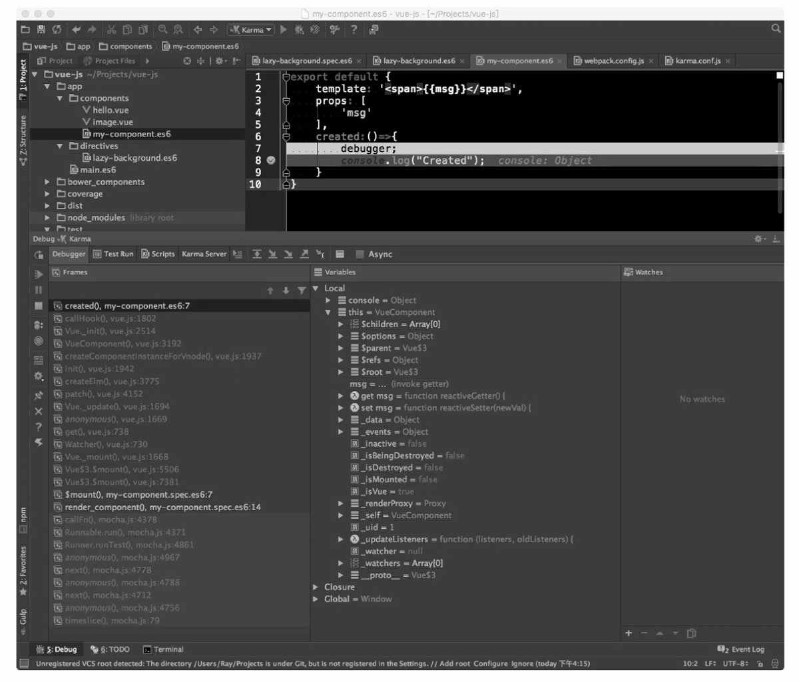Expand the node_modules folder

(47, 218)
